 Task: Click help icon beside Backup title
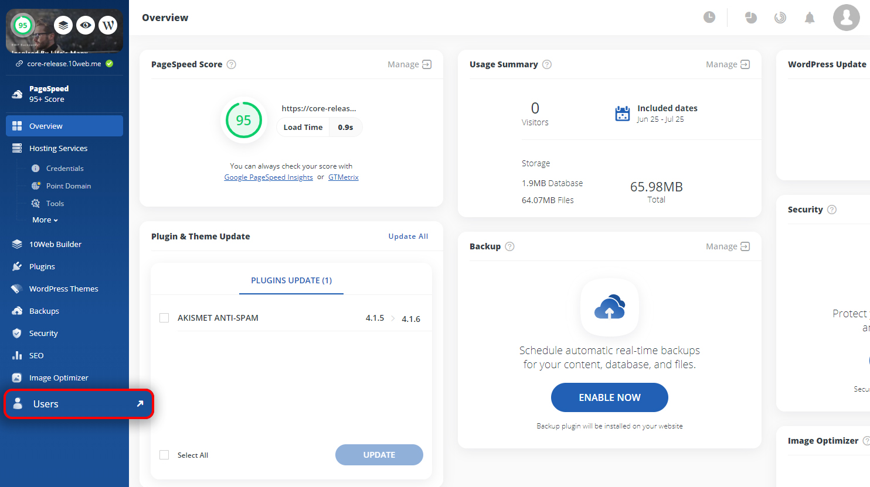click(x=510, y=246)
